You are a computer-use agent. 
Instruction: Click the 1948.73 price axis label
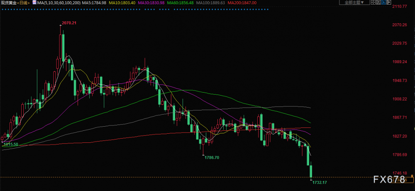click(400, 80)
